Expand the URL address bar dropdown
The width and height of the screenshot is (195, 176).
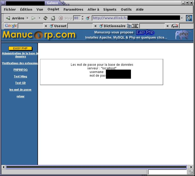tap(182, 18)
